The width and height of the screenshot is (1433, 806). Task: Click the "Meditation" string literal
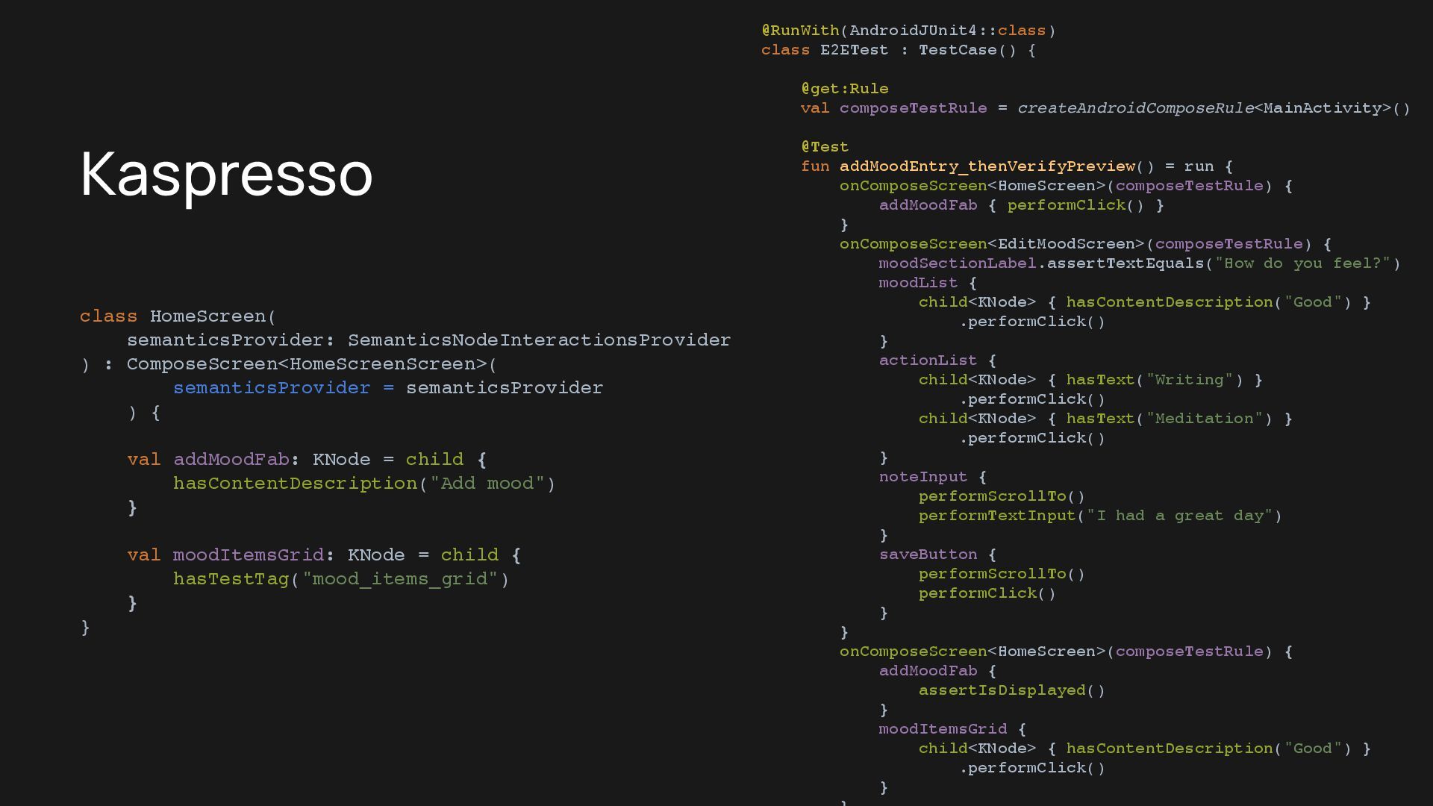[1204, 419]
